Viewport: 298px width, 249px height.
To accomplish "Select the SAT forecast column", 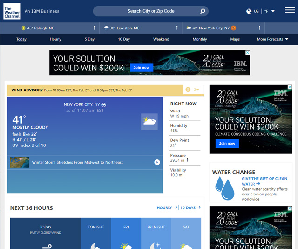I will click(x=186, y=234).
